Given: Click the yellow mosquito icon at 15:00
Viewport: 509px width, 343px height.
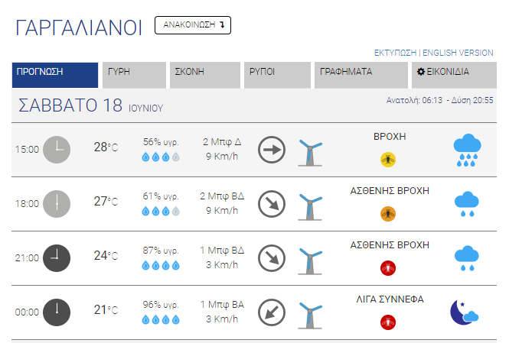Looking at the screenshot, I should click(x=388, y=160).
